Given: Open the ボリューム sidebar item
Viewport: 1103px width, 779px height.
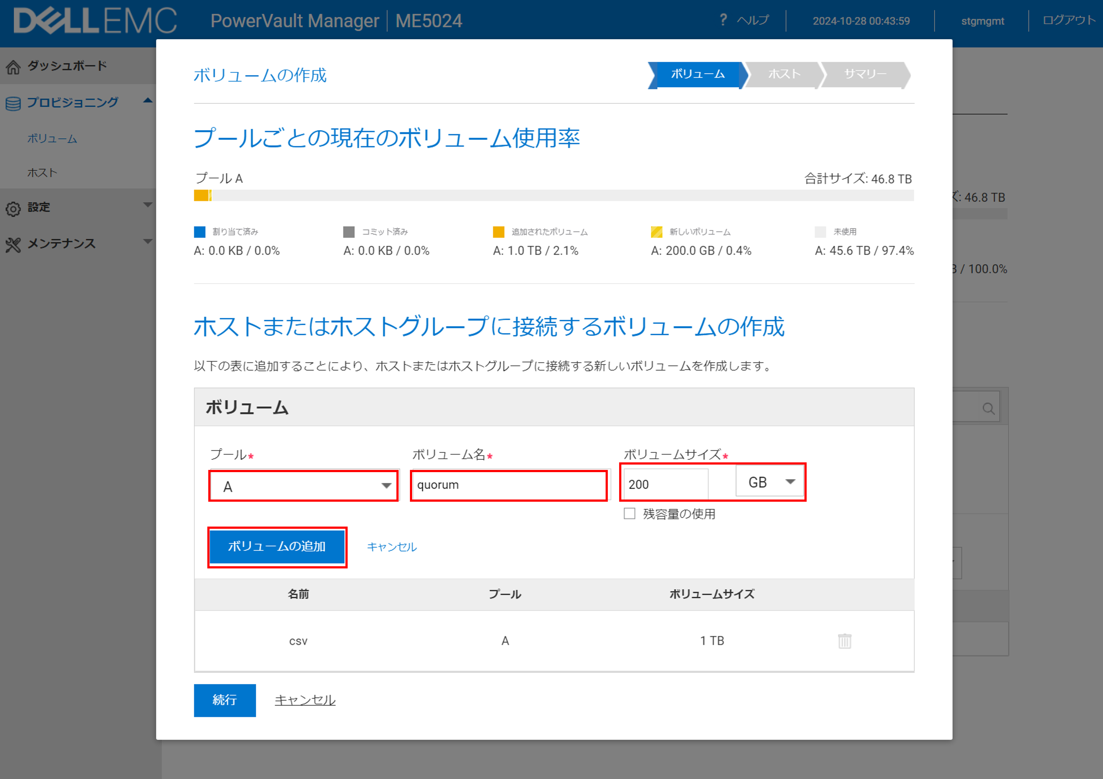Looking at the screenshot, I should (x=52, y=139).
